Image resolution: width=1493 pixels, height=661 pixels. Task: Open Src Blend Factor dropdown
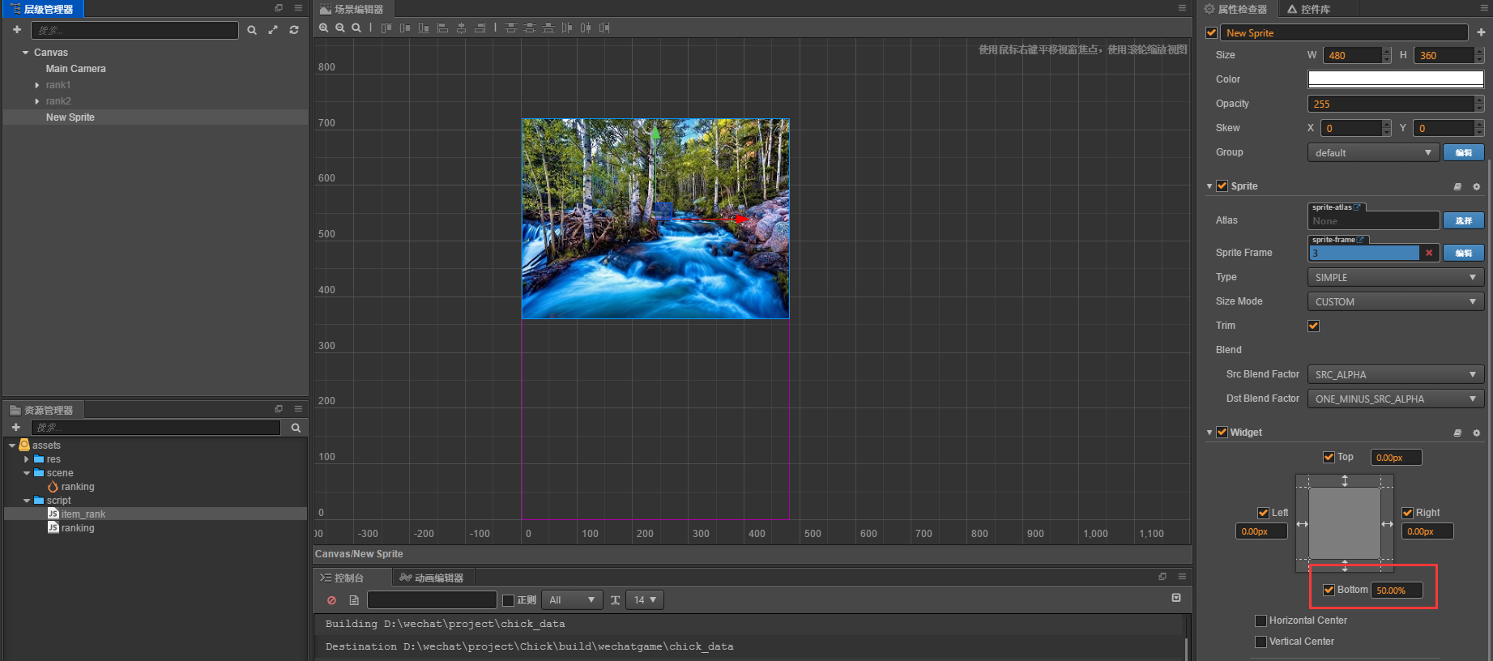1396,374
